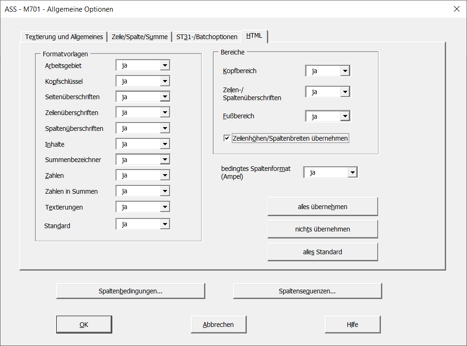Open the Zeile/Spalte/Summe tab

(139, 37)
